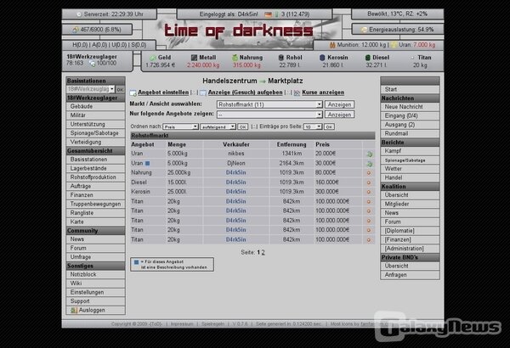510x348 pixels.
Task: Click the Energieauslastung energy icon
Action: pos(364,30)
